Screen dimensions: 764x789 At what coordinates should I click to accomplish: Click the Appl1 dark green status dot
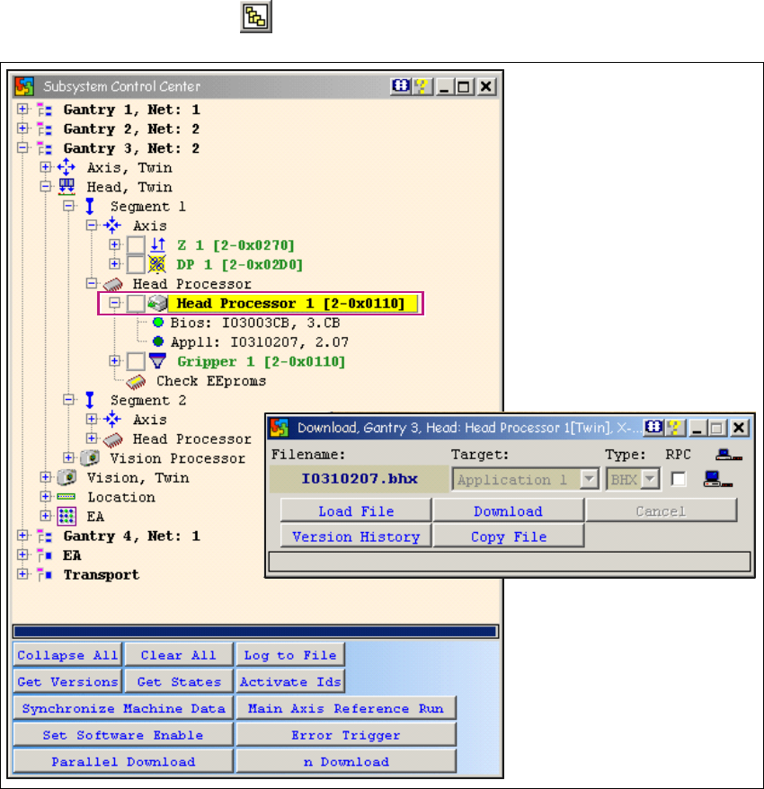(x=158, y=341)
